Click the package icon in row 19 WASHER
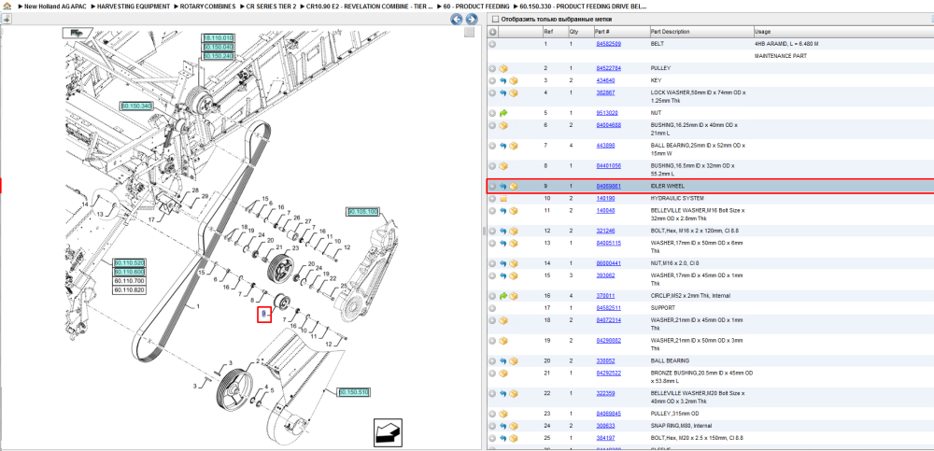 (x=503, y=341)
